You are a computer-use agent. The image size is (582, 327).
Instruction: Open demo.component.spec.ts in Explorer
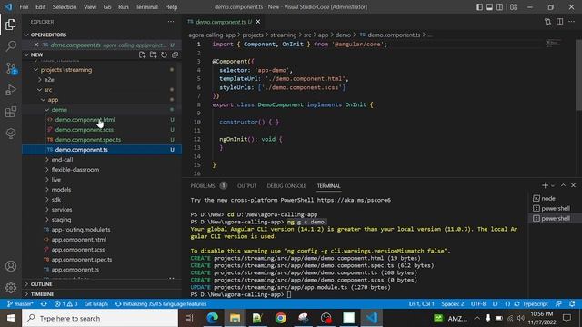(x=88, y=140)
